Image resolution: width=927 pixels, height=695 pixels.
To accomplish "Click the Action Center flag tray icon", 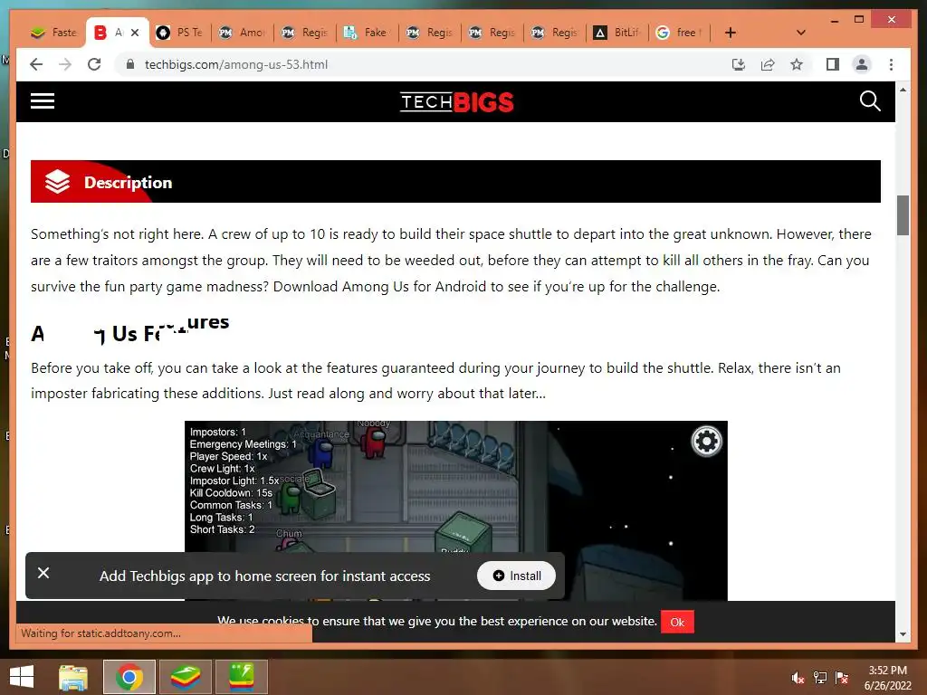I will tap(842, 678).
